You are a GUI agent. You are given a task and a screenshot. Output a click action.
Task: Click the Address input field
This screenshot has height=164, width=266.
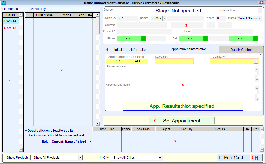142,25
